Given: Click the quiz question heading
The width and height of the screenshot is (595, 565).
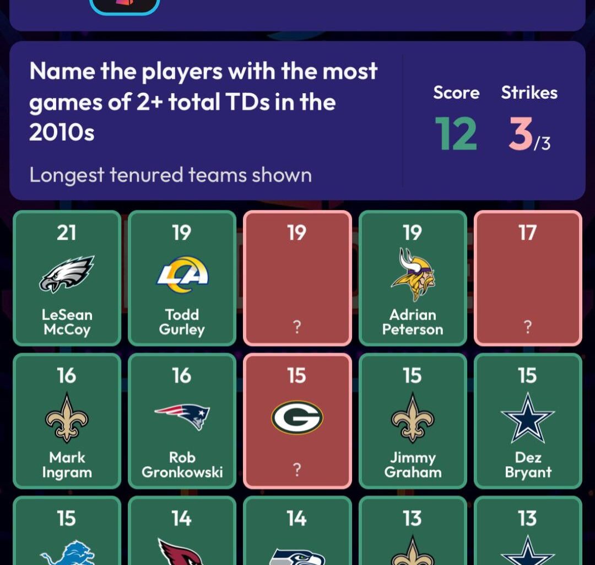Looking at the screenshot, I should click(x=204, y=102).
